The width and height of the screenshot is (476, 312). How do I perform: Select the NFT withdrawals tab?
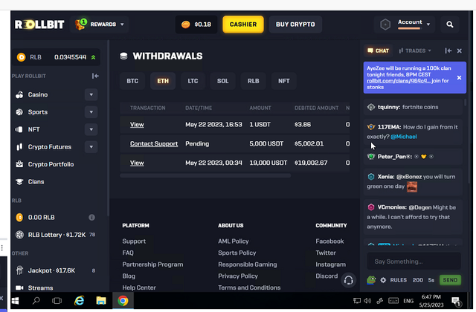point(284,81)
